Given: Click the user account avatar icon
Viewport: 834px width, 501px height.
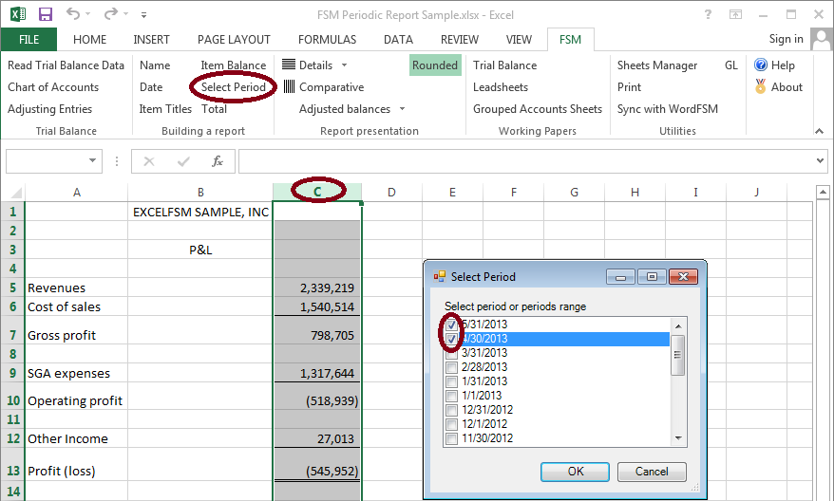Looking at the screenshot, I should coord(822,39).
